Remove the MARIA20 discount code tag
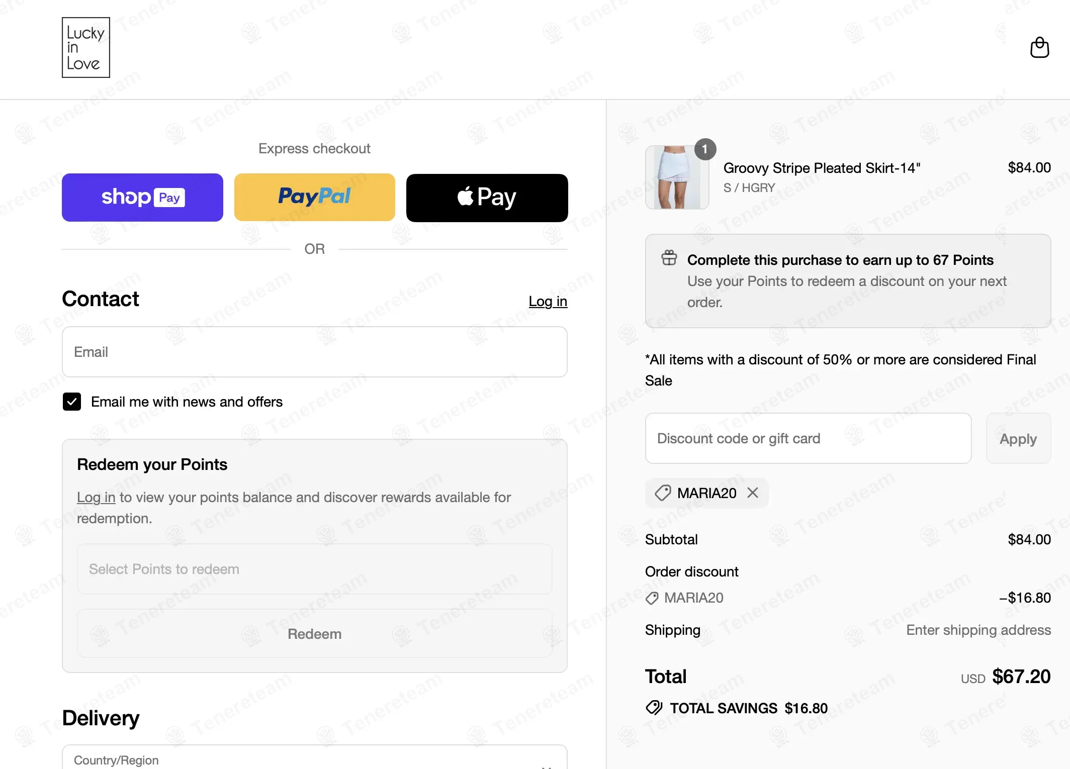Viewport: 1070px width, 769px height. coord(753,493)
